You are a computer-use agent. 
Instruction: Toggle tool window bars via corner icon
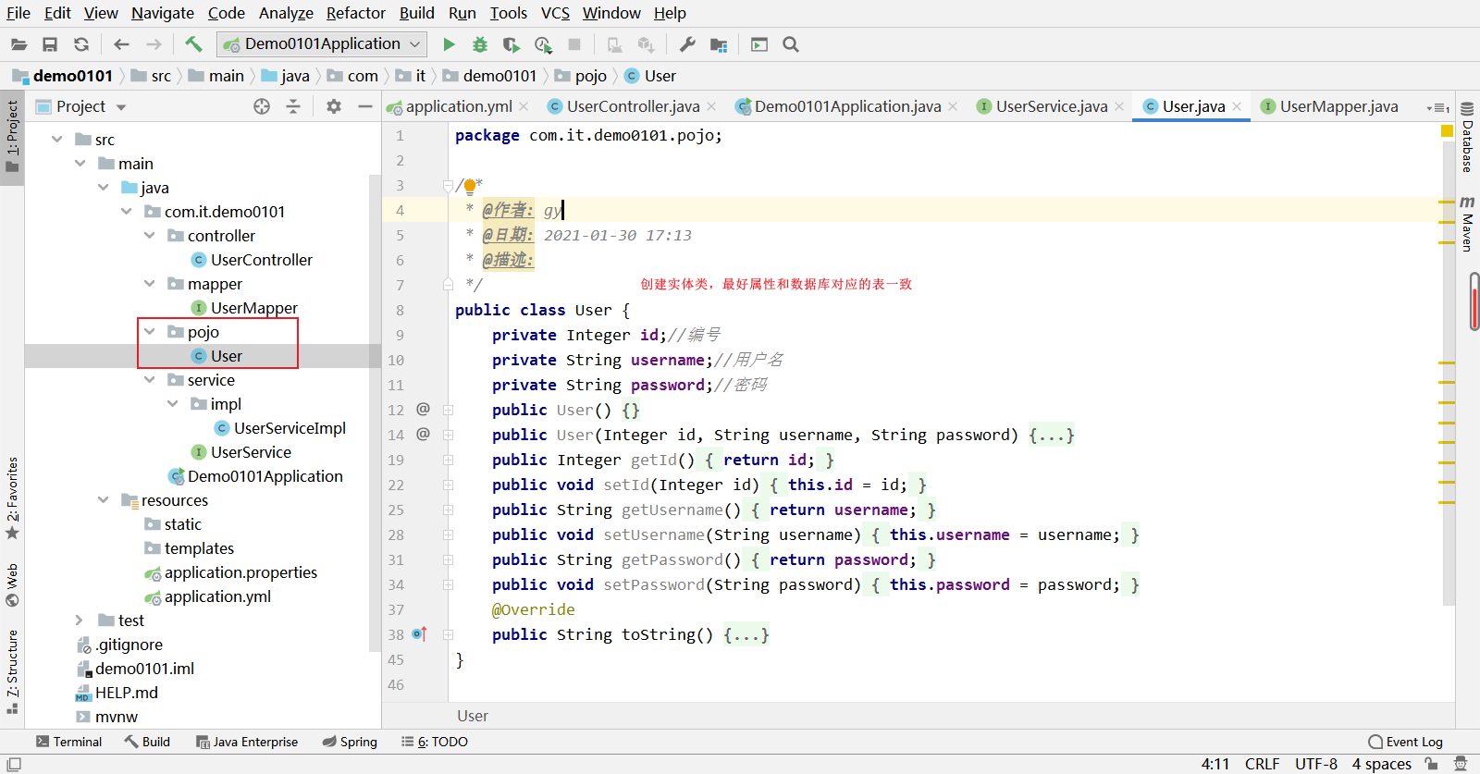[14, 764]
